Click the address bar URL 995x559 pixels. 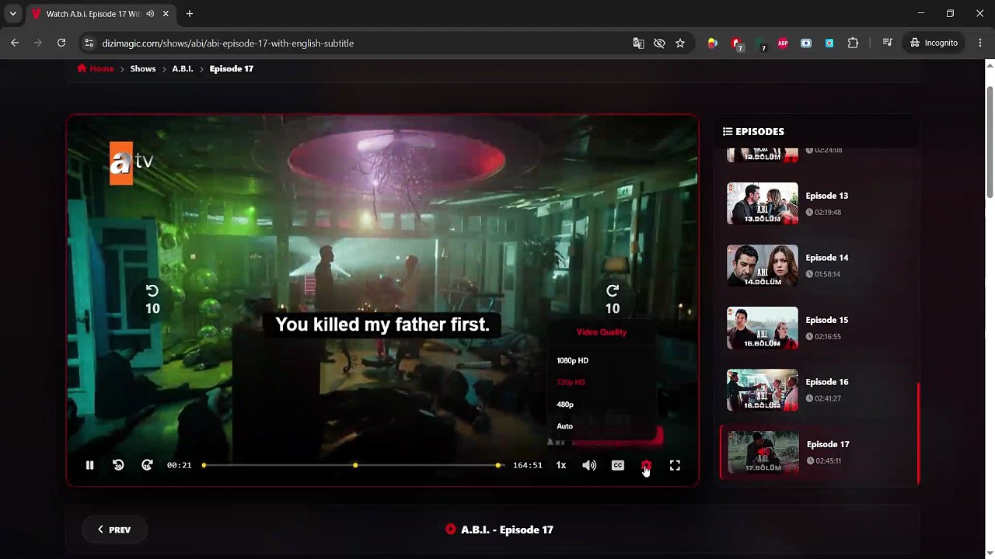pos(228,43)
